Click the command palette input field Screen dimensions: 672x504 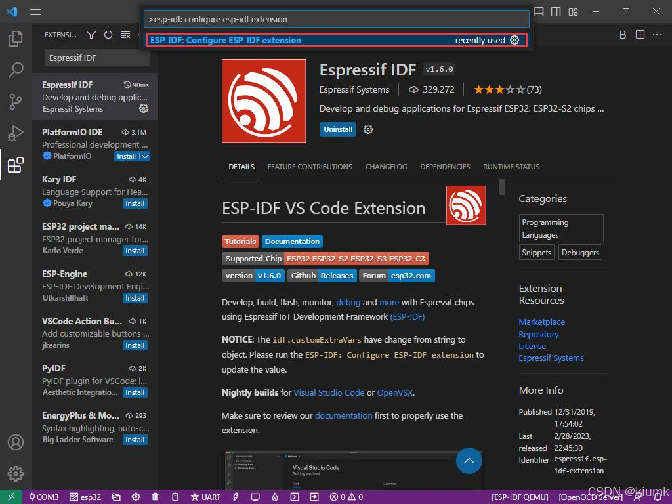coord(337,19)
